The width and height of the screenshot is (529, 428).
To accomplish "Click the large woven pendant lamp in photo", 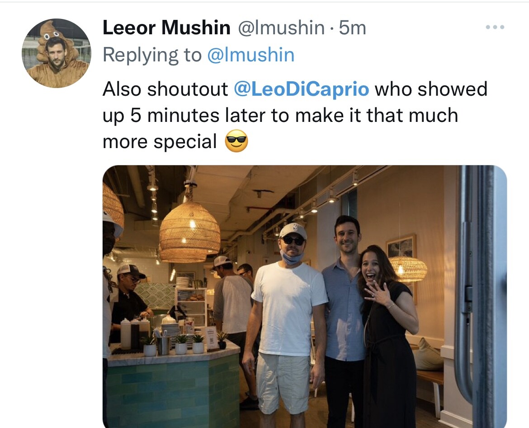I will [x=189, y=233].
